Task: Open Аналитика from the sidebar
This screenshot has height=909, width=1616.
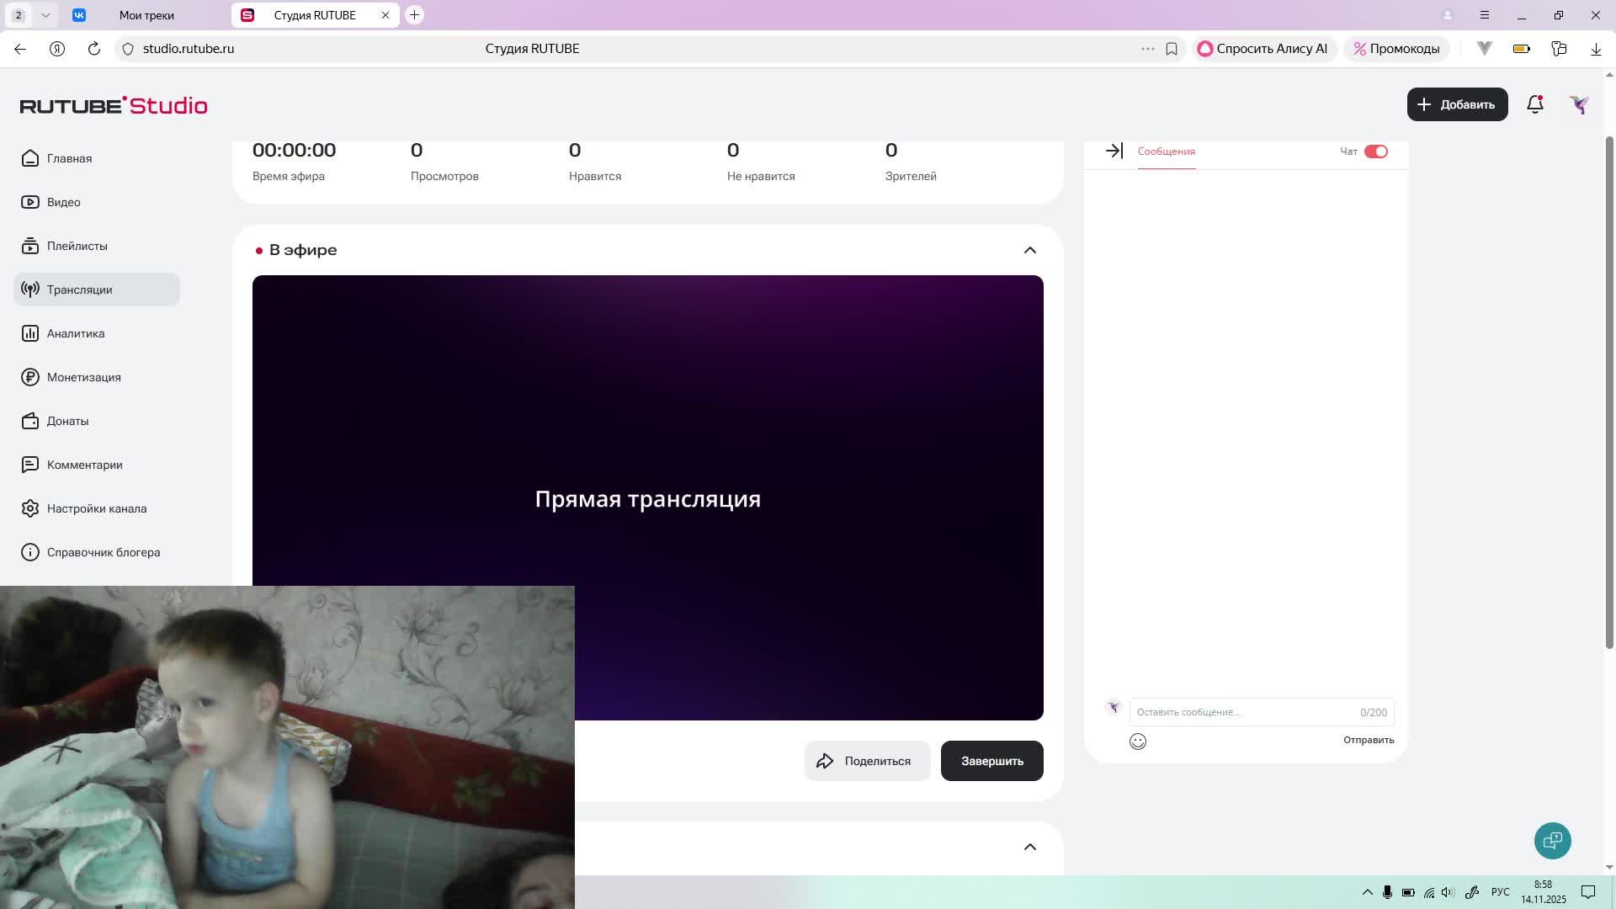Action: pyautogui.click(x=74, y=333)
